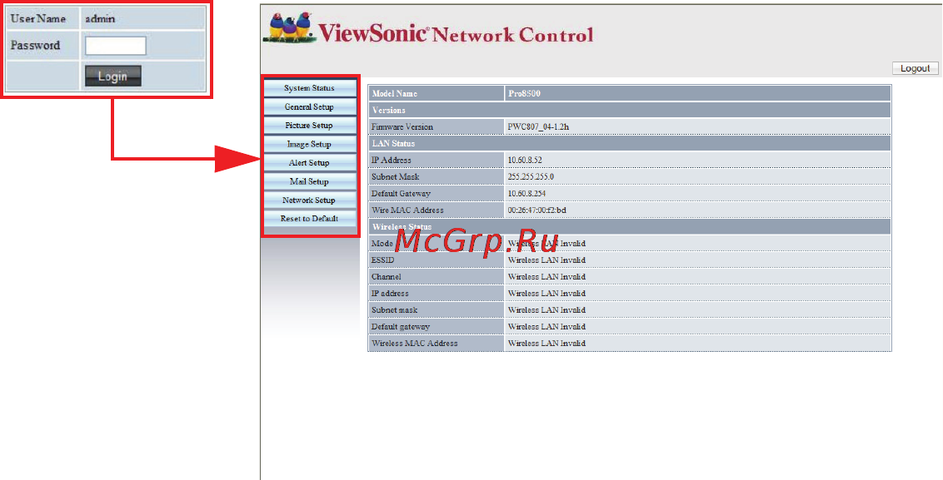Open the General Setup menu item
The height and width of the screenshot is (480, 943).
tap(309, 107)
